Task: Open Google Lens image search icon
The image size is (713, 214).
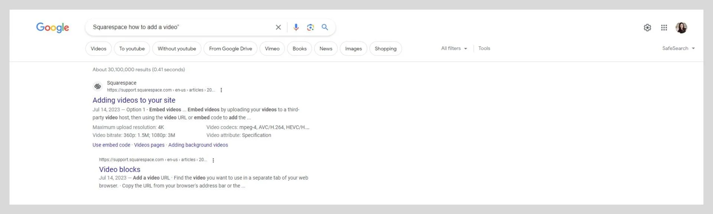Action: pyautogui.click(x=310, y=27)
